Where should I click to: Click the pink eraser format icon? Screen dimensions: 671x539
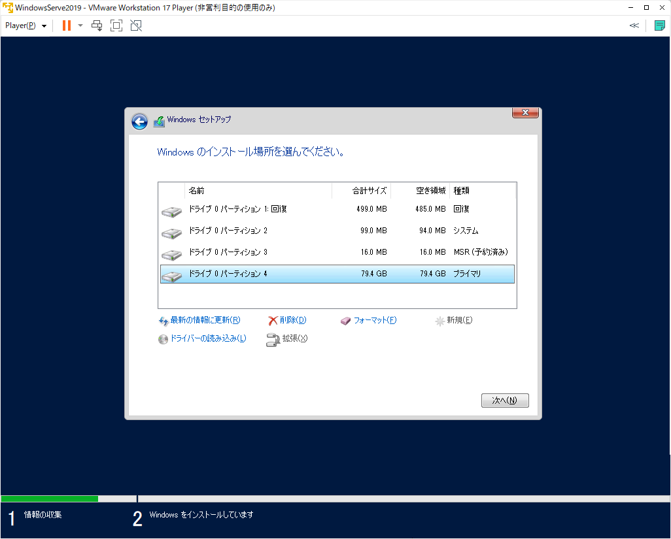346,321
